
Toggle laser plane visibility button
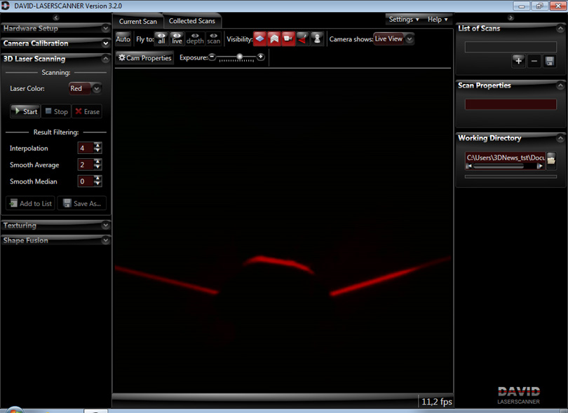pos(302,38)
